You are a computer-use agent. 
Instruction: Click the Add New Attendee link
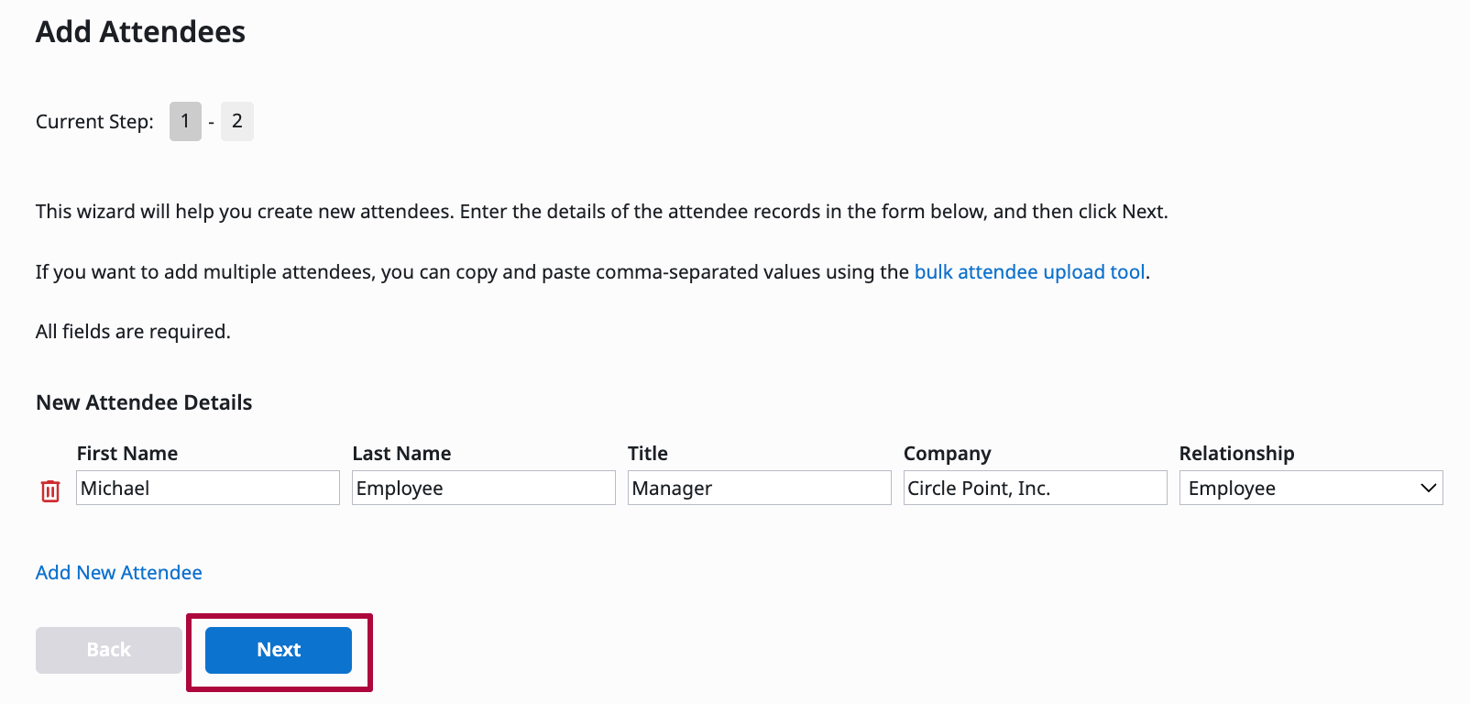click(119, 573)
